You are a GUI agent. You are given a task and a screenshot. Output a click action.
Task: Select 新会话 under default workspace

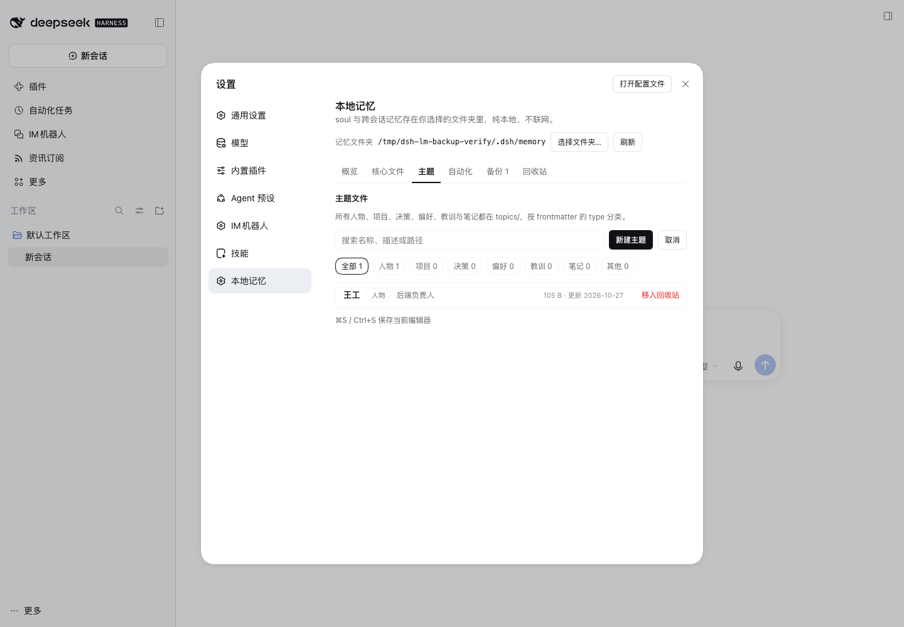pos(88,257)
